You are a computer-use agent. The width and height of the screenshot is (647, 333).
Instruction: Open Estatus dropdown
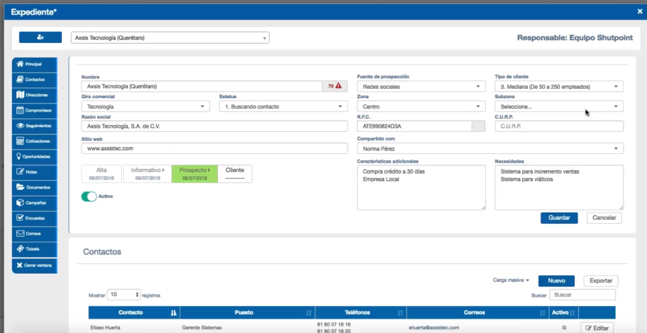click(283, 106)
